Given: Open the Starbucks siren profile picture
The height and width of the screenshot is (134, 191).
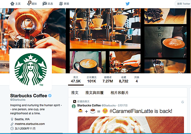Looking at the screenshot, I should click(31, 70).
